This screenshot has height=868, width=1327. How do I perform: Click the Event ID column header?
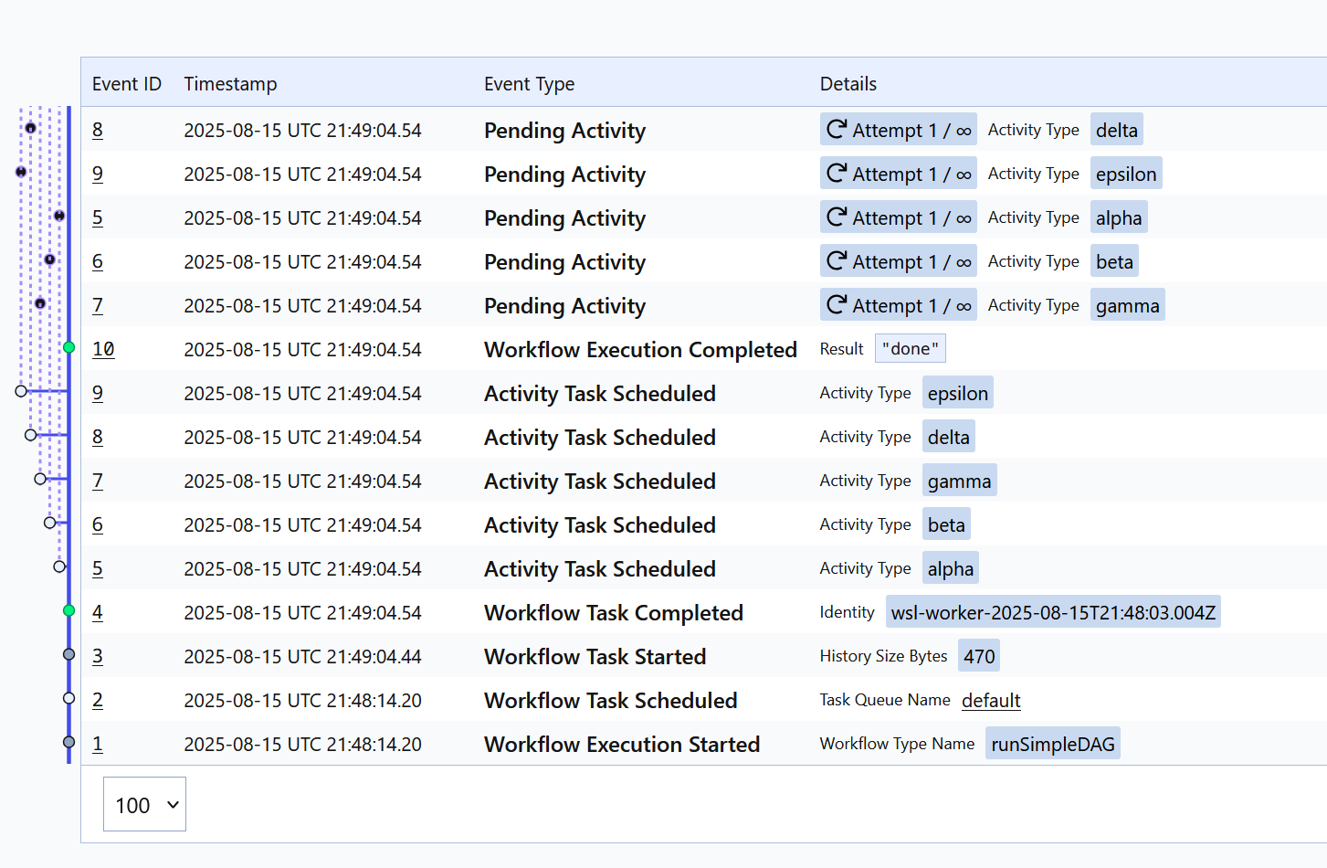tap(127, 84)
